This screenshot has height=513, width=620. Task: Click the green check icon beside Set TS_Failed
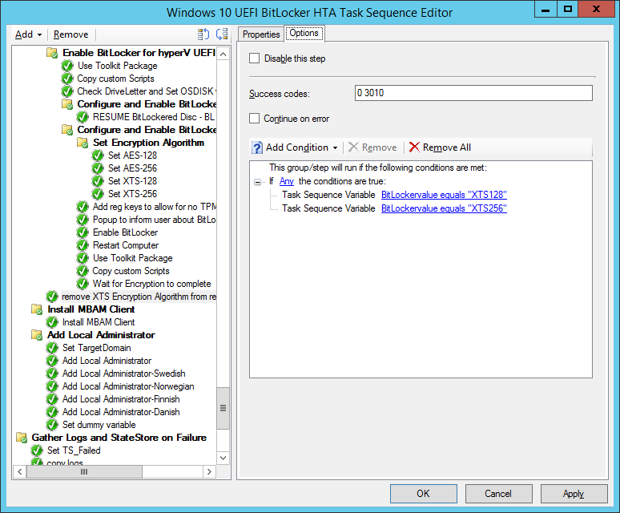(37, 450)
